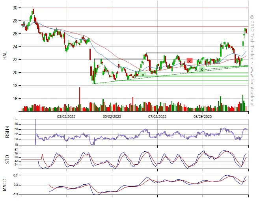
Task: Click the 07/02/2025 date label
Action: click(157, 117)
